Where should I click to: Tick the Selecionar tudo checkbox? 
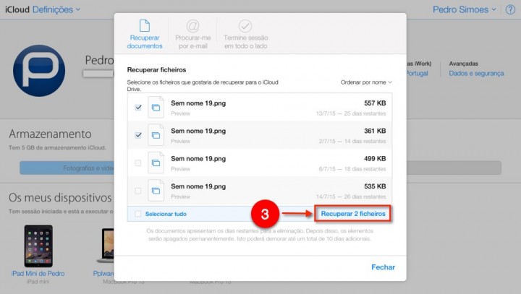coord(138,214)
